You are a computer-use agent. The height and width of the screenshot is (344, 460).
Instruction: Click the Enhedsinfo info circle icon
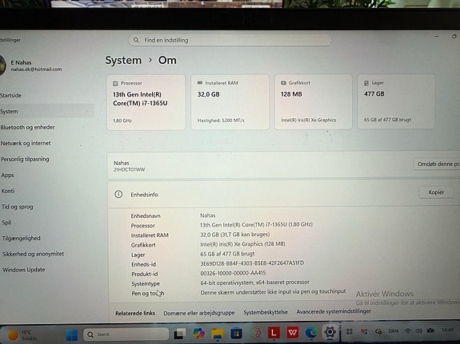coord(118,194)
